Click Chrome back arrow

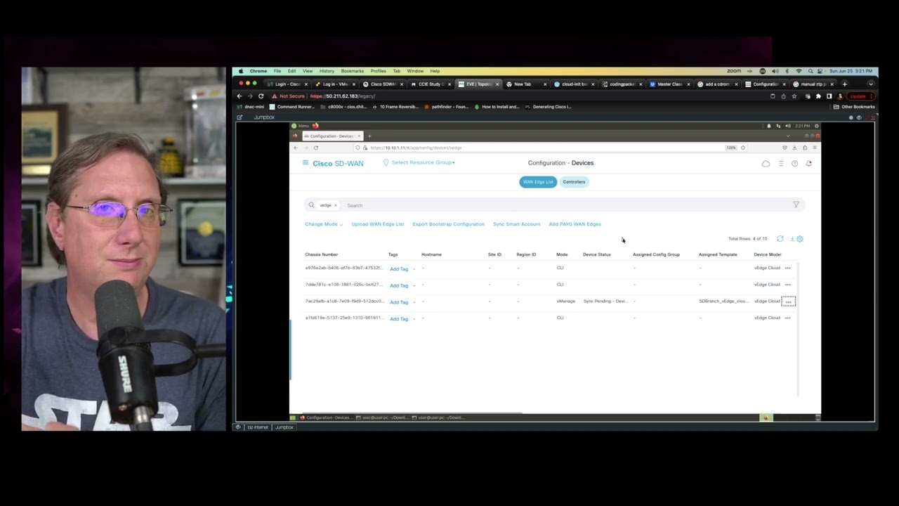coord(239,96)
